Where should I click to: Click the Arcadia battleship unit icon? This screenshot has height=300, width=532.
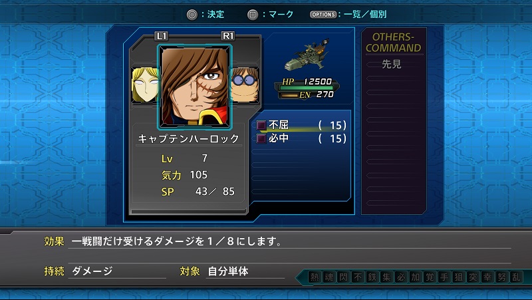tap(307, 55)
